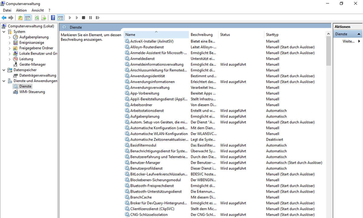Image resolution: width=363 pixels, height=218 pixels.
Task: Click gear icon of Aufgabenplanung service row
Action: [127, 116]
